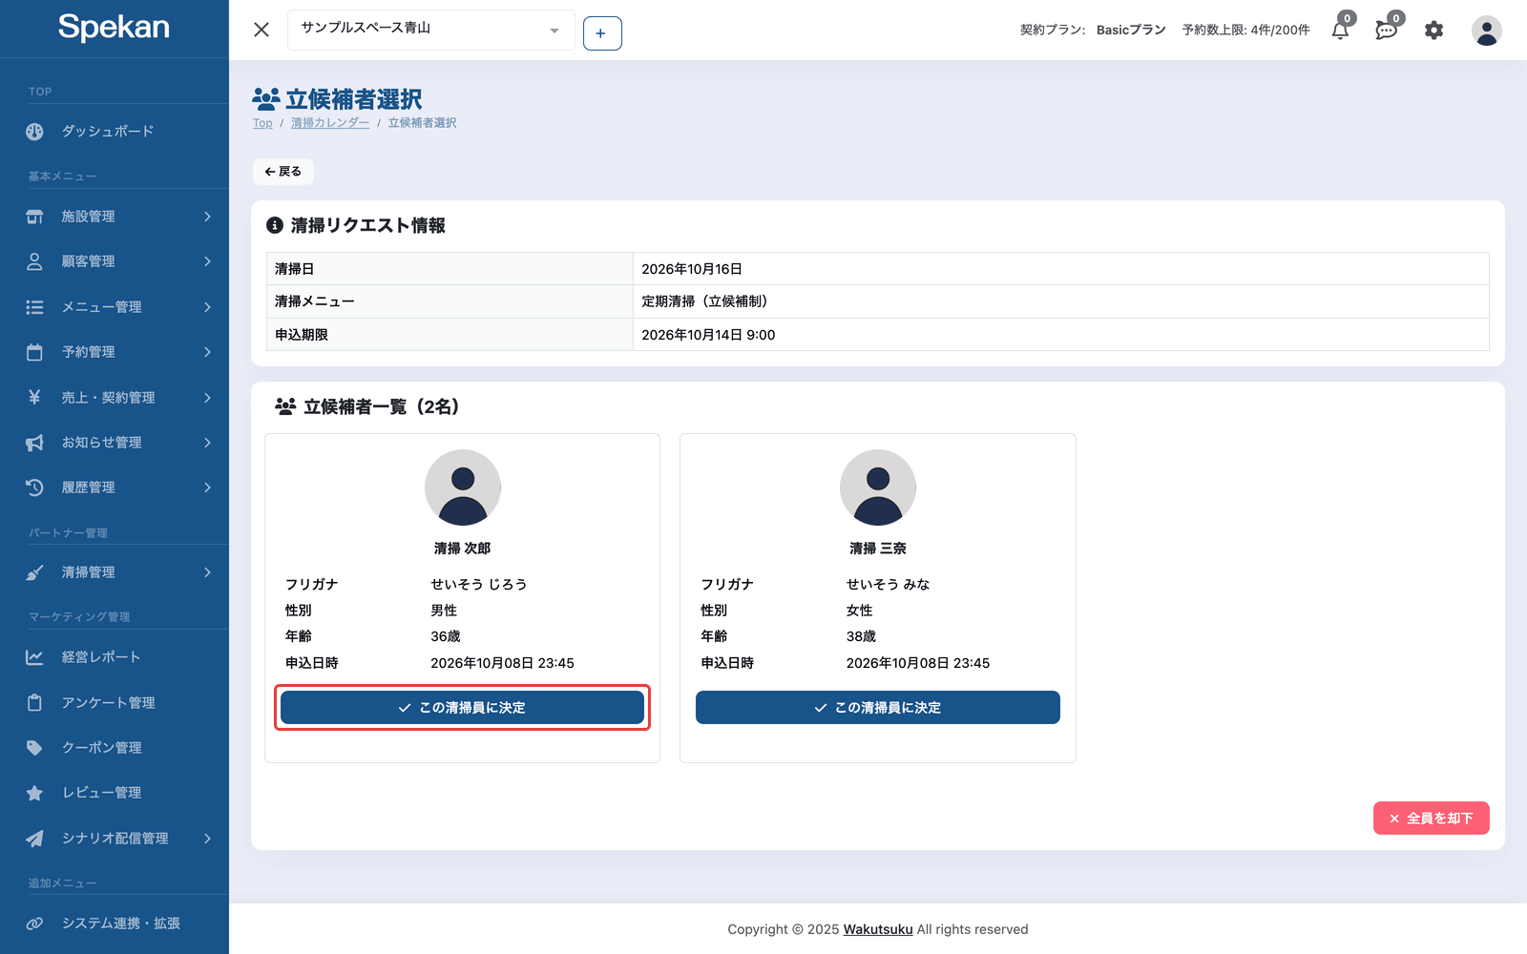Open サンプルスペース青山 space dropdown
Image resolution: width=1527 pixels, height=954 pixels.
[431, 30]
